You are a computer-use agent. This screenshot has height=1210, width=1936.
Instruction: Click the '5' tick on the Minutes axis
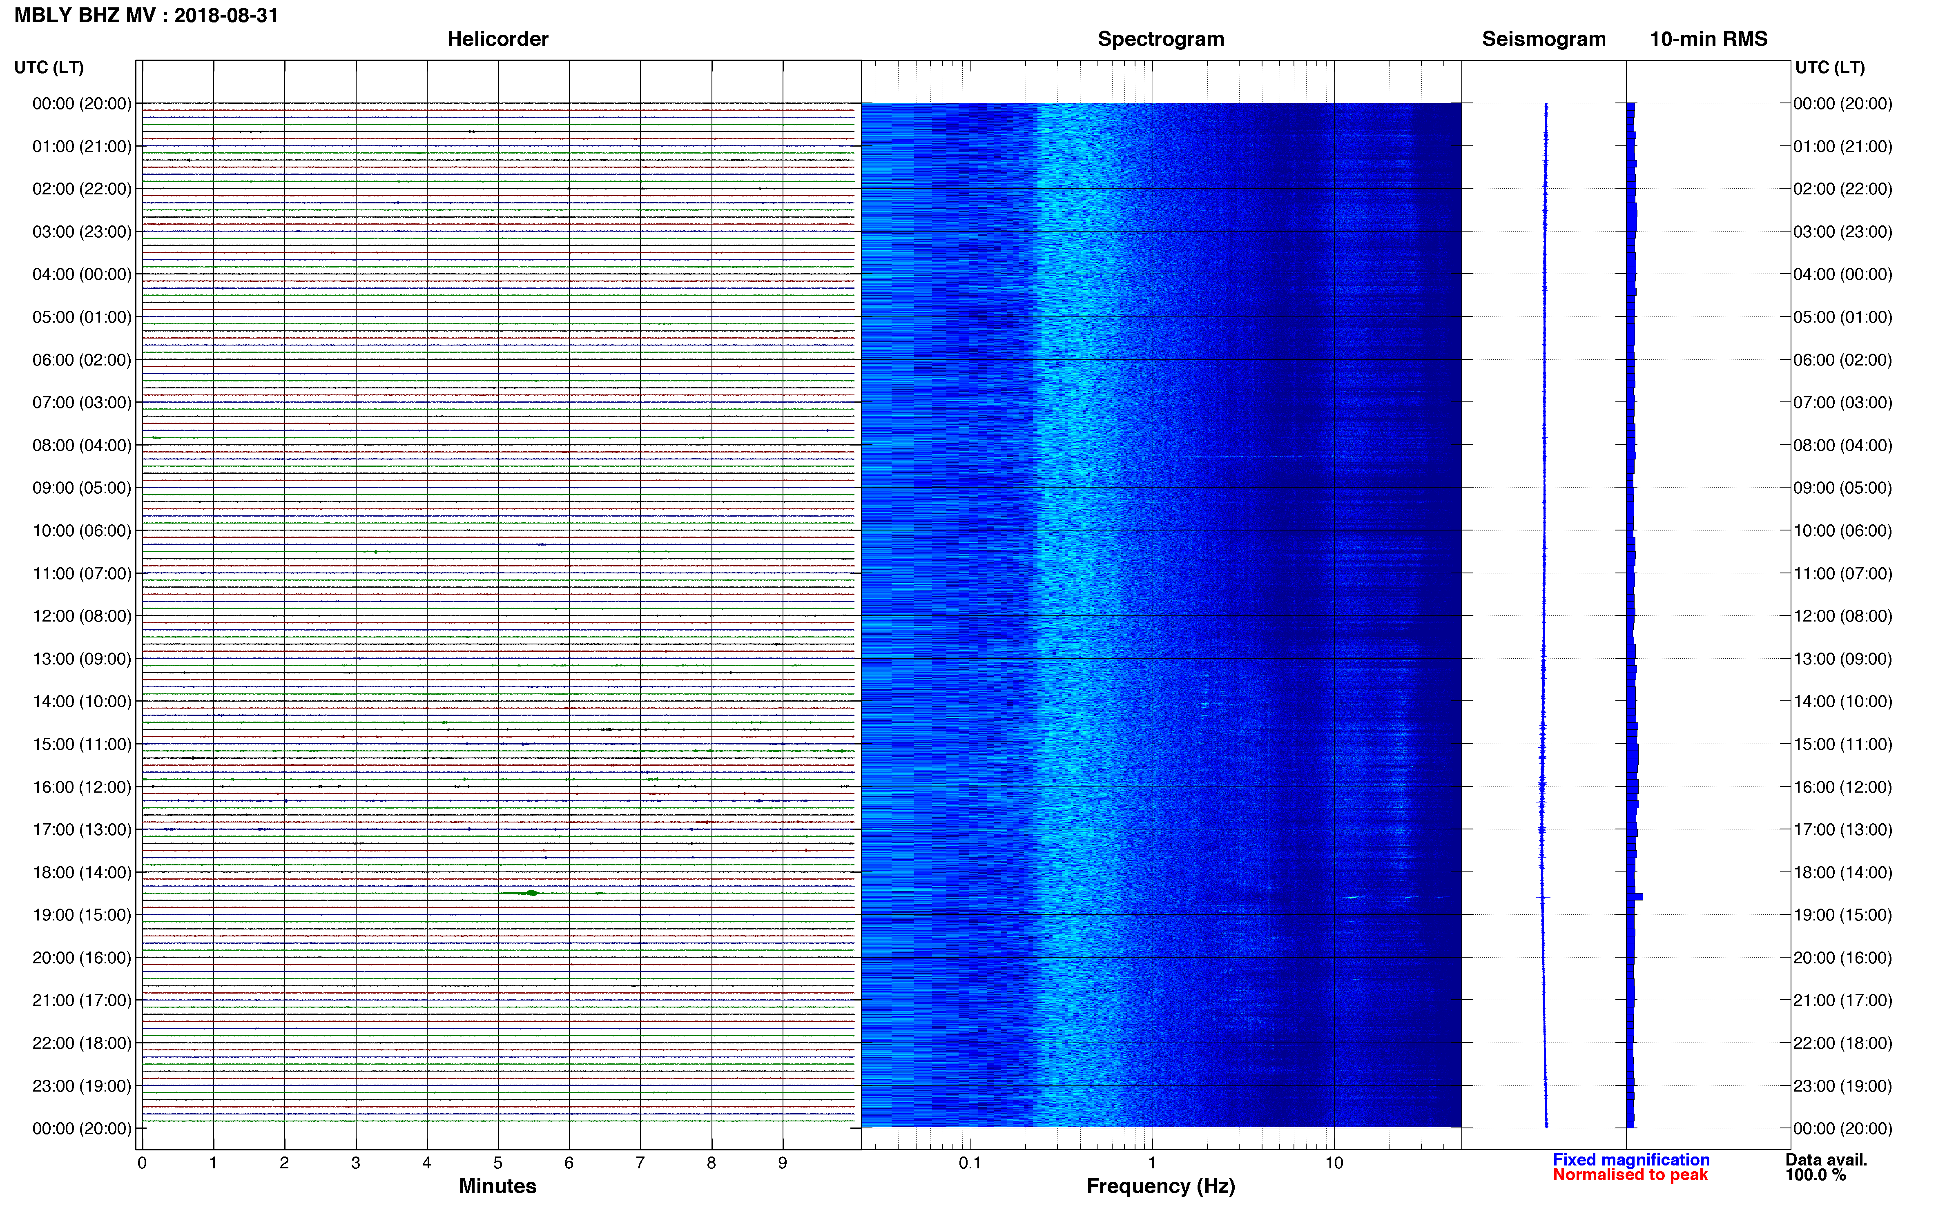pos(498,1163)
